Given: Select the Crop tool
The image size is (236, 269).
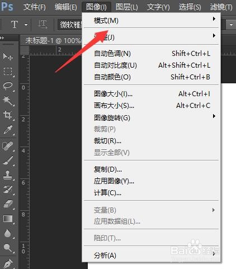Looking at the screenshot, I should [8, 115].
